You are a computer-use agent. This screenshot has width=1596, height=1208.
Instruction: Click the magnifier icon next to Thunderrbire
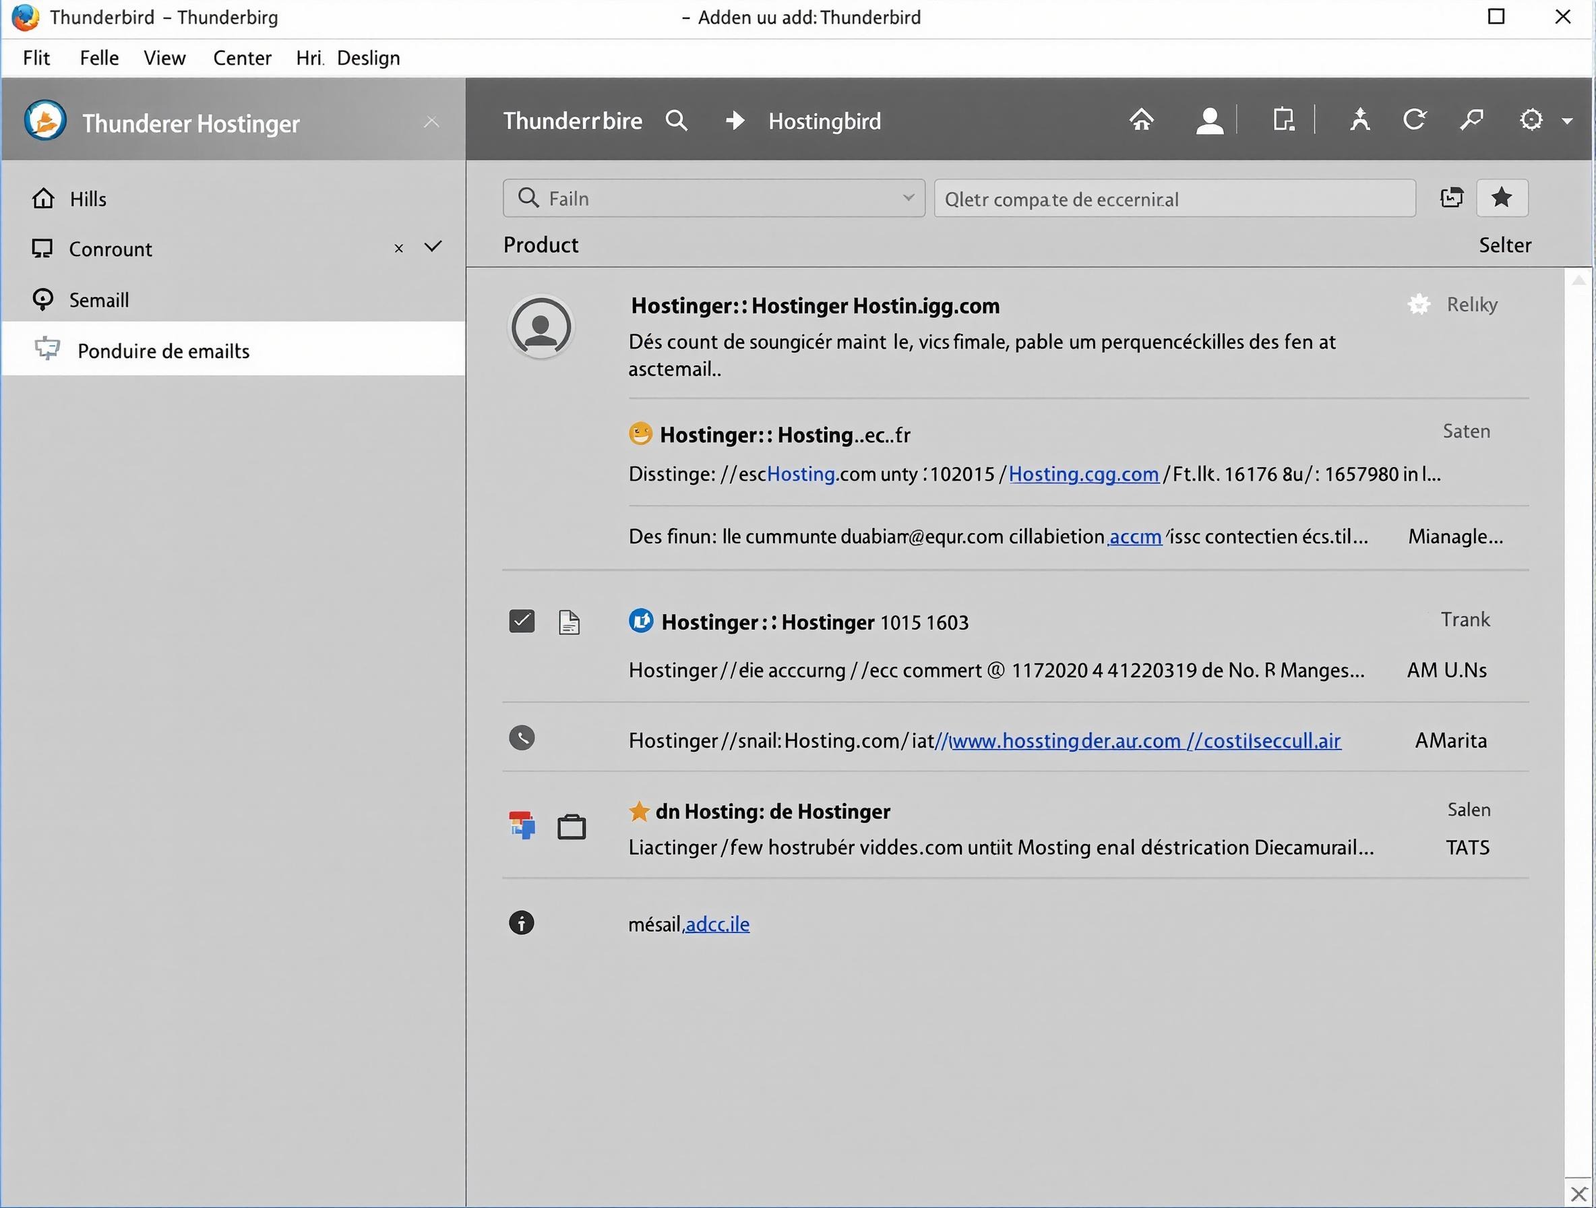coord(676,121)
